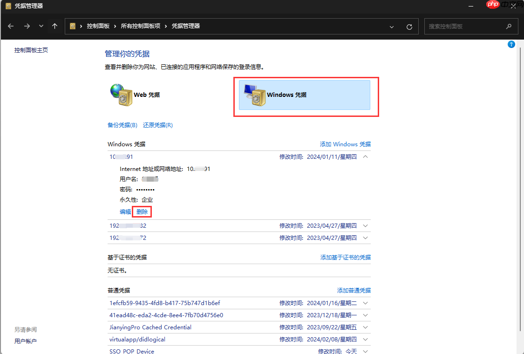Click the 删除 link to remove credential
The height and width of the screenshot is (354, 524).
pos(142,211)
